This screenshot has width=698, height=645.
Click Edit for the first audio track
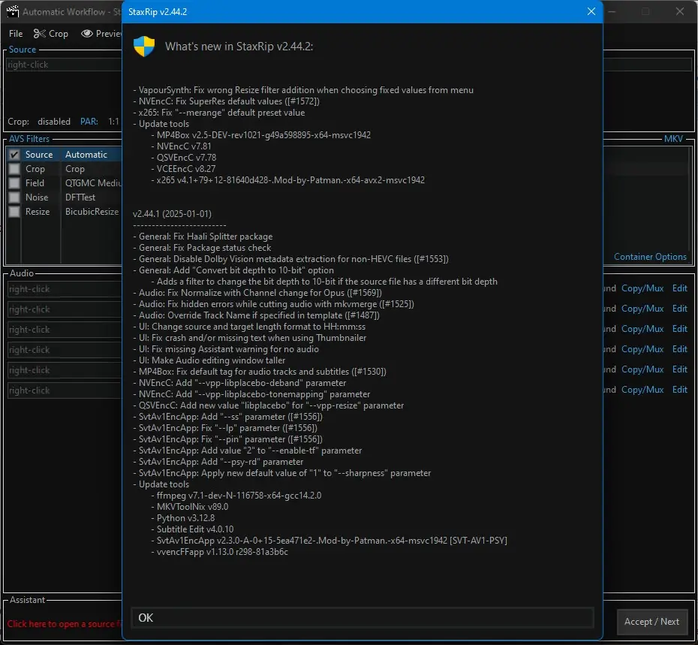[680, 288]
